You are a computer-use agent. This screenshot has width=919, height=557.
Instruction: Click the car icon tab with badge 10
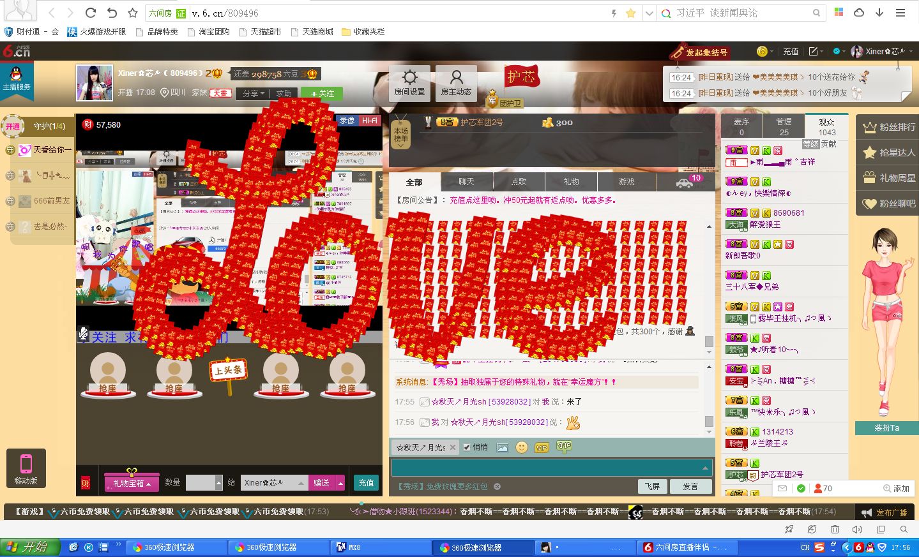click(x=686, y=182)
